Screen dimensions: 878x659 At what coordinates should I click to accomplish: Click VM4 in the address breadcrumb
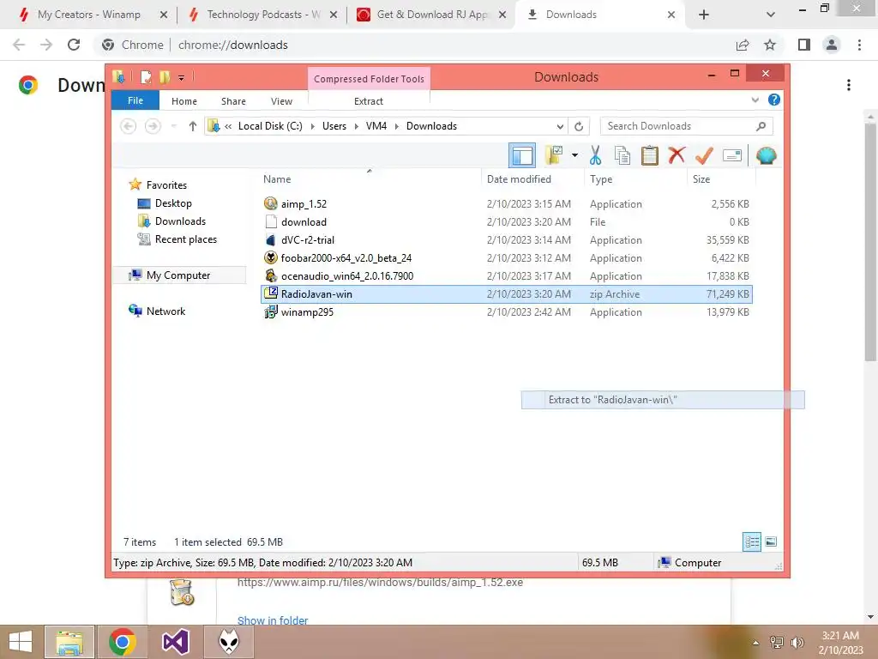point(376,126)
